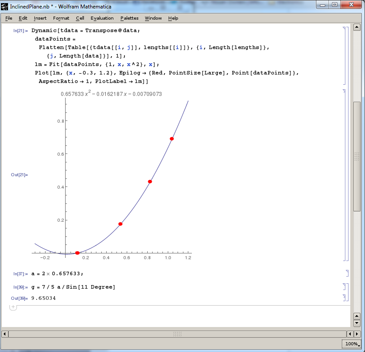Image resolution: width=365 pixels, height=352 pixels.
Task: Open the Format menu
Action: pyautogui.click(x=61, y=18)
